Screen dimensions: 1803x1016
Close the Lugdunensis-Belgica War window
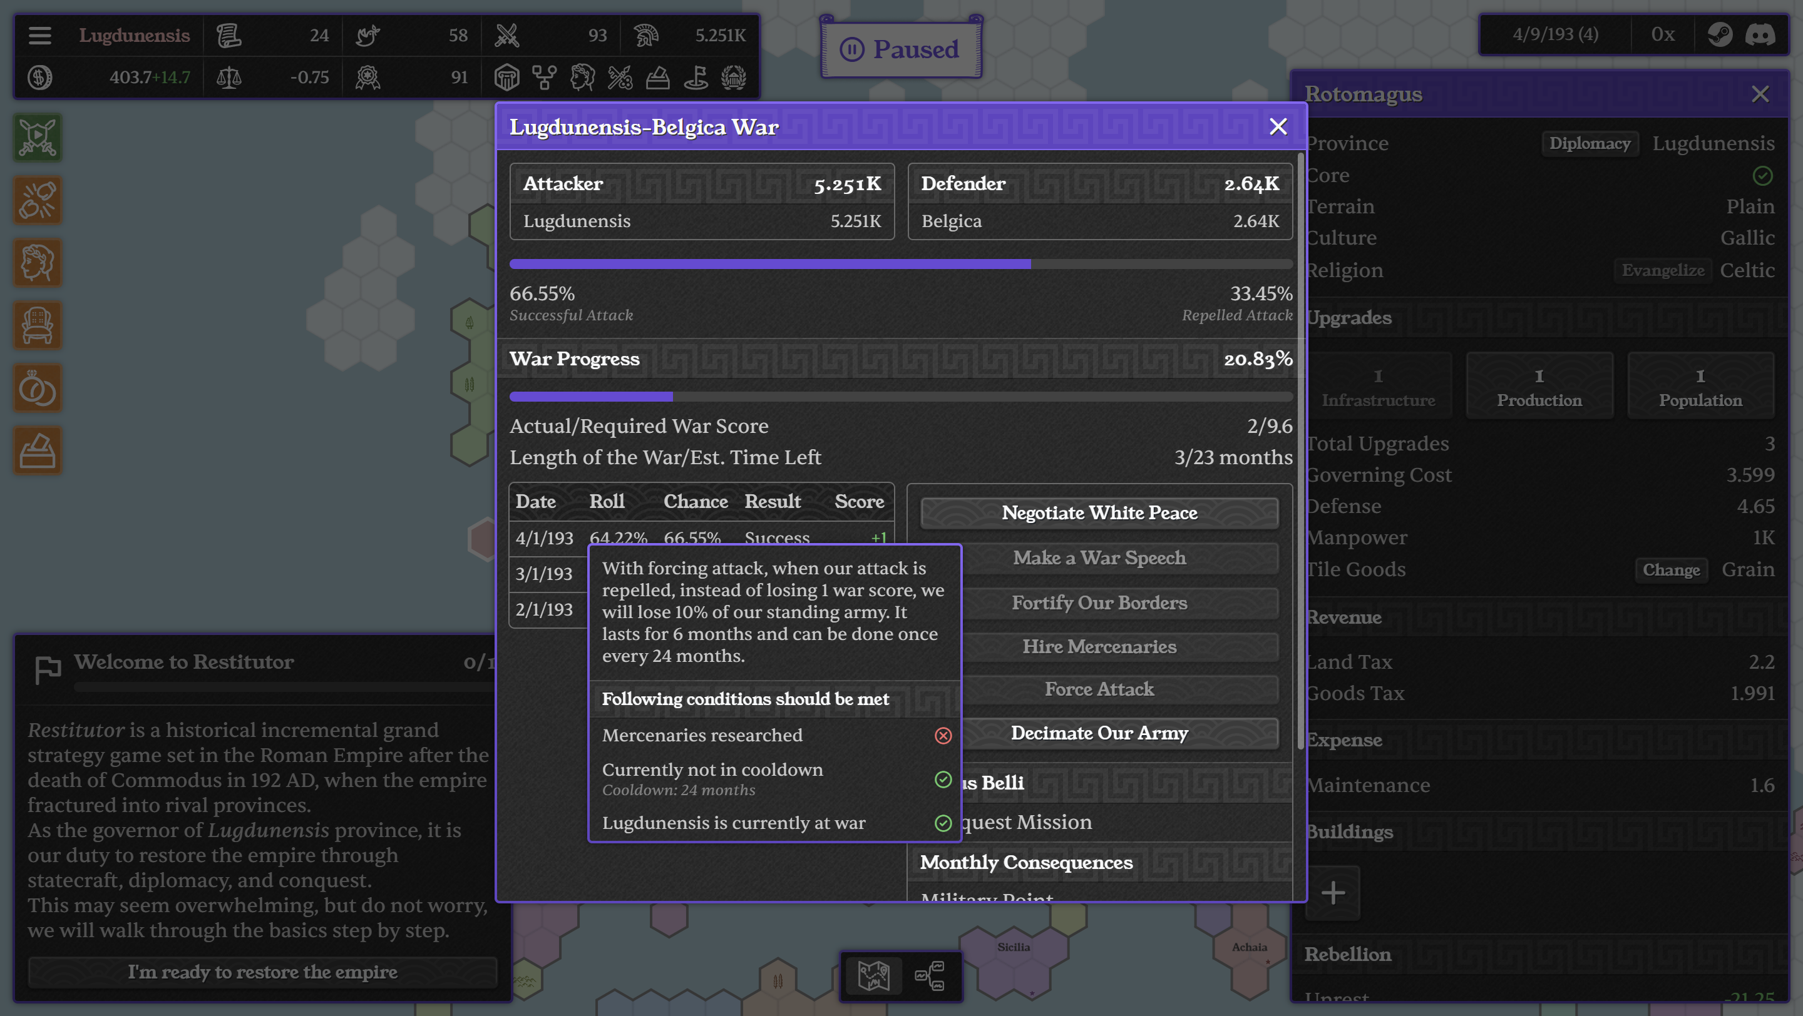coord(1278,126)
